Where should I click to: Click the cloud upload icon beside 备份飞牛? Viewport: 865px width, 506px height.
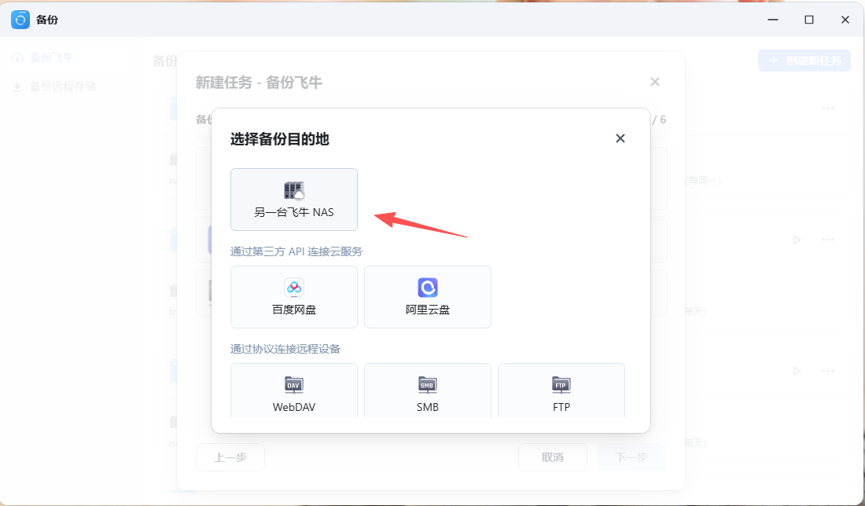click(17, 57)
